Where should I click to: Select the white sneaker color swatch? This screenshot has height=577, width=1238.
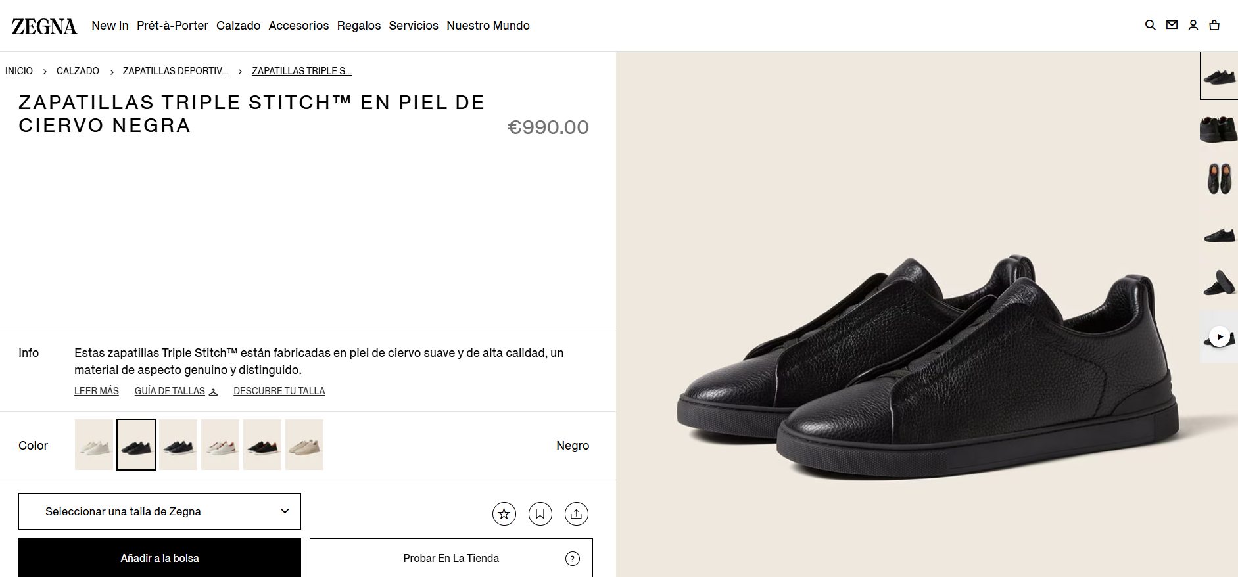[x=94, y=445]
